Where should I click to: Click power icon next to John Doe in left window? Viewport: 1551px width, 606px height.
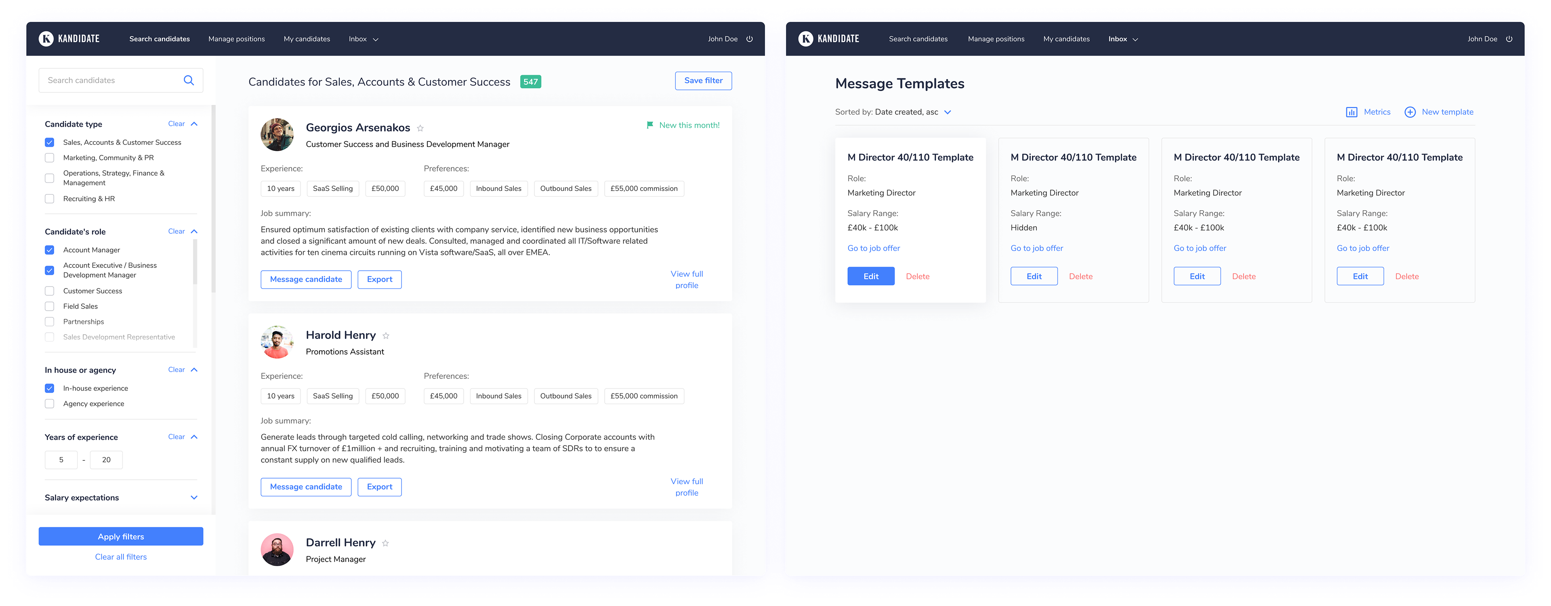click(x=750, y=39)
